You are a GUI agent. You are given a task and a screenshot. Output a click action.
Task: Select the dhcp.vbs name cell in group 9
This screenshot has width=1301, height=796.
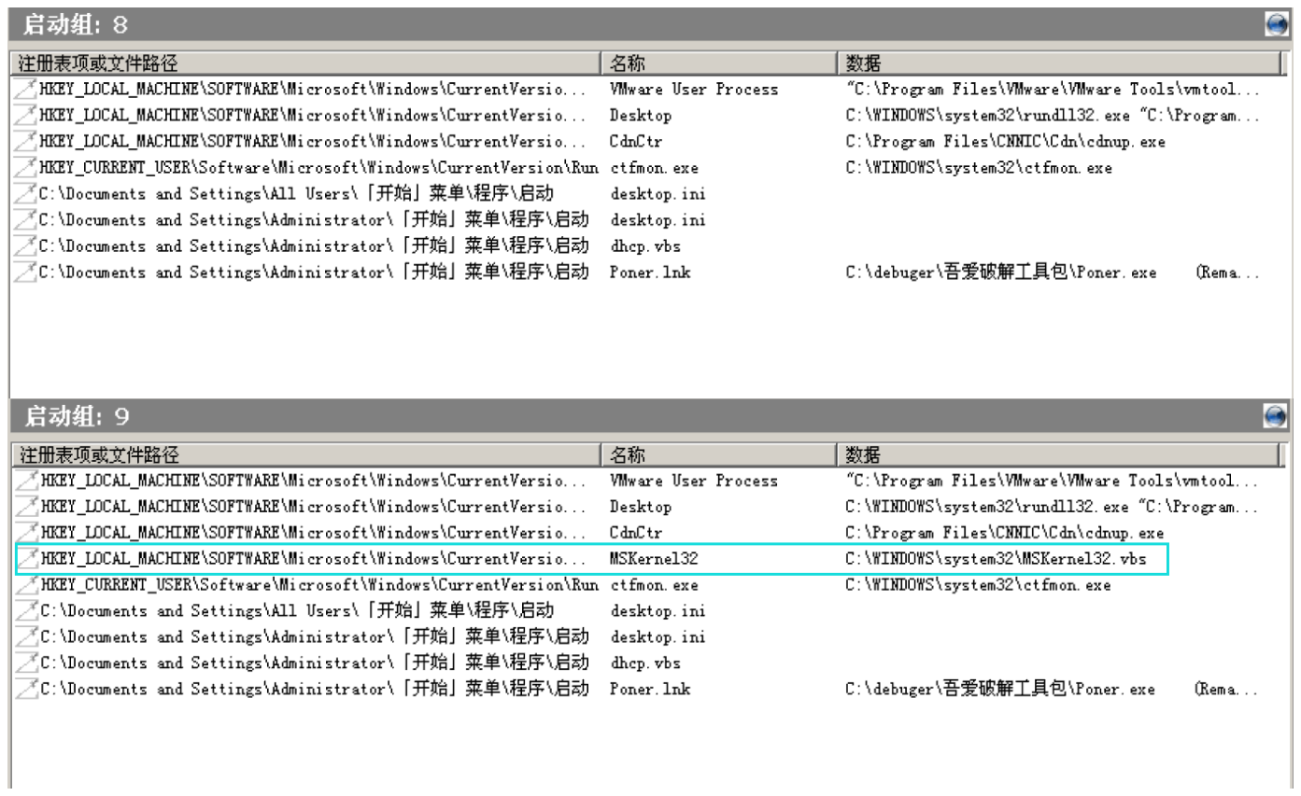645,663
